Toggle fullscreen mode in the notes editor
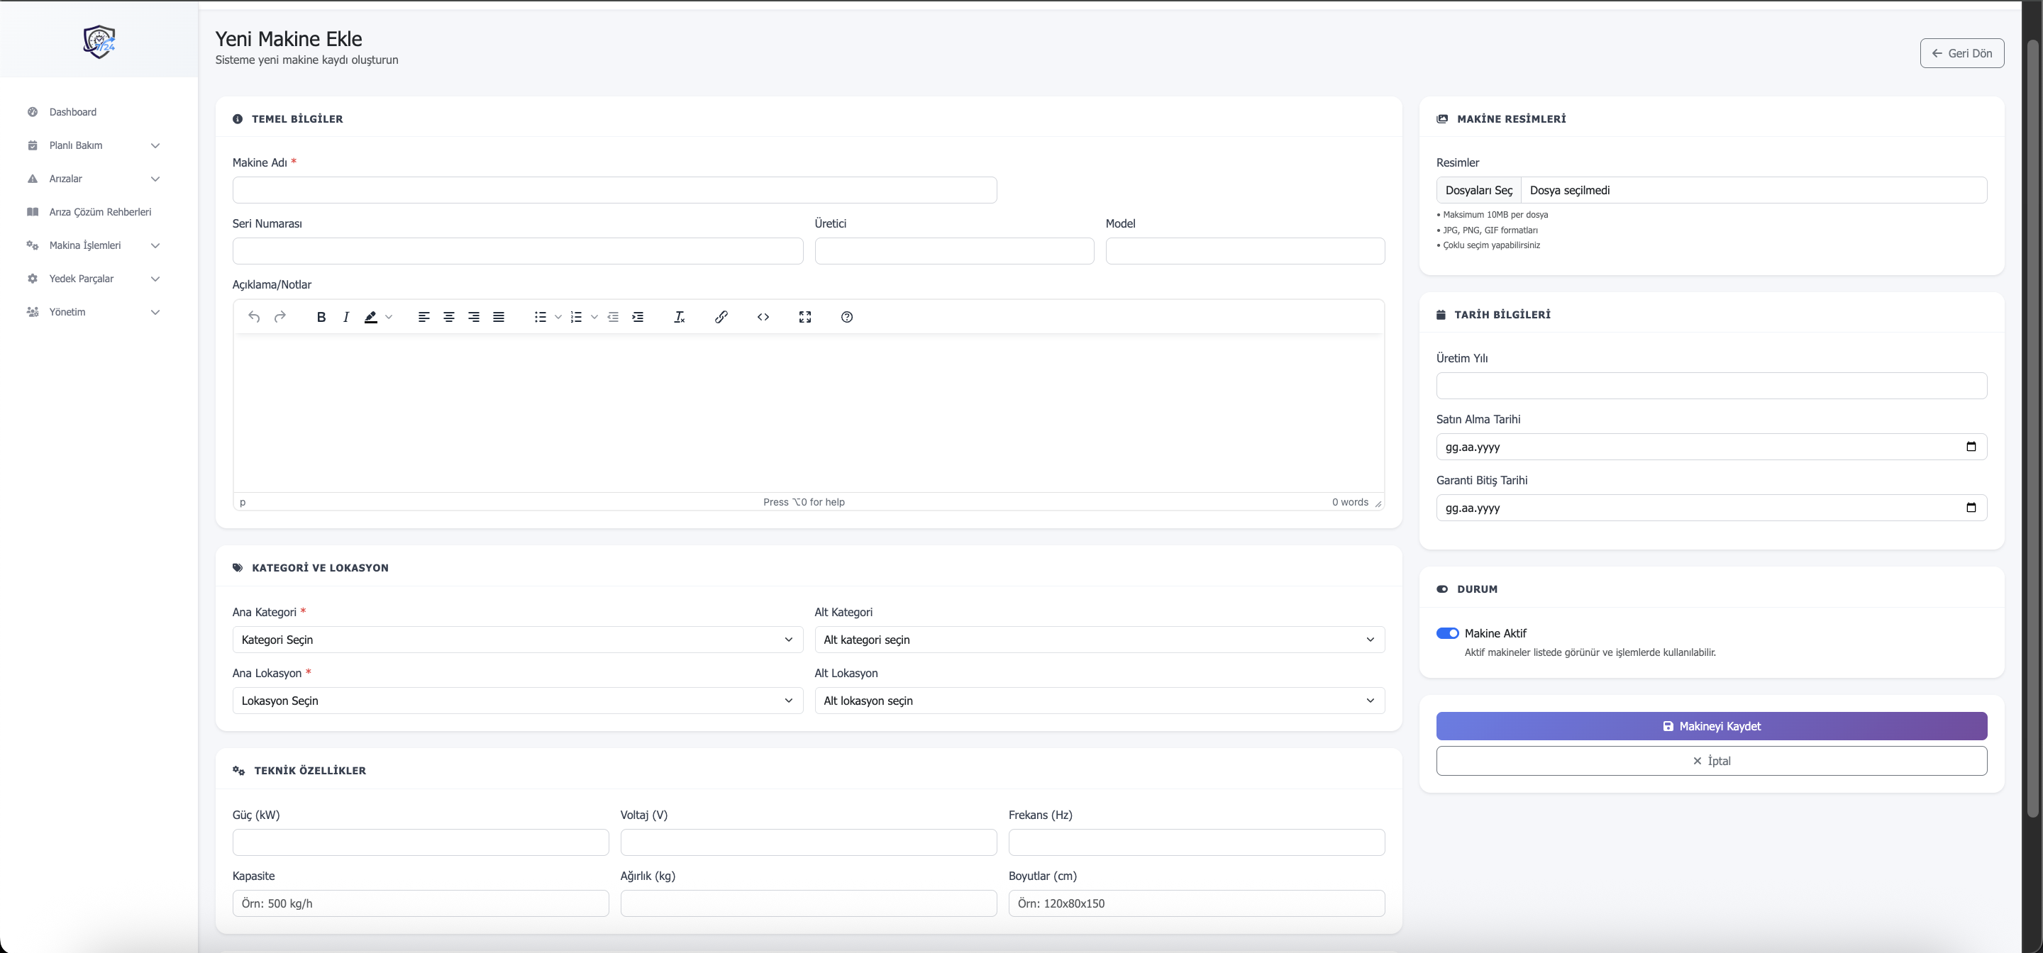2043x953 pixels. tap(805, 317)
